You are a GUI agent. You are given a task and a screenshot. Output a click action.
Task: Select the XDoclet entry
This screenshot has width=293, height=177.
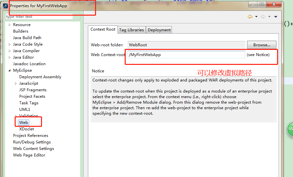27,129
